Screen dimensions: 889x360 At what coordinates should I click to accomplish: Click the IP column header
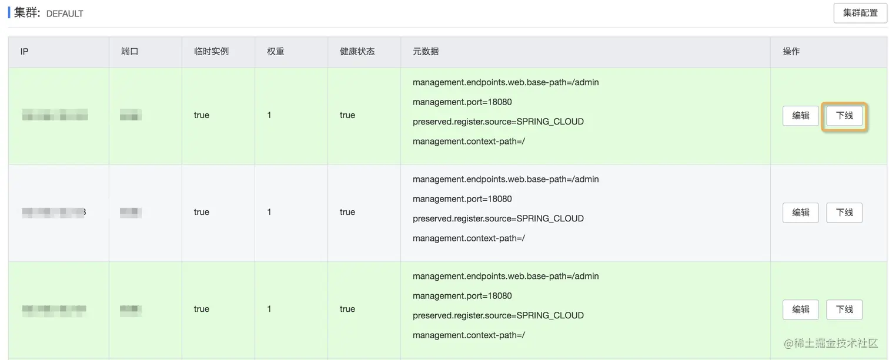pos(25,52)
